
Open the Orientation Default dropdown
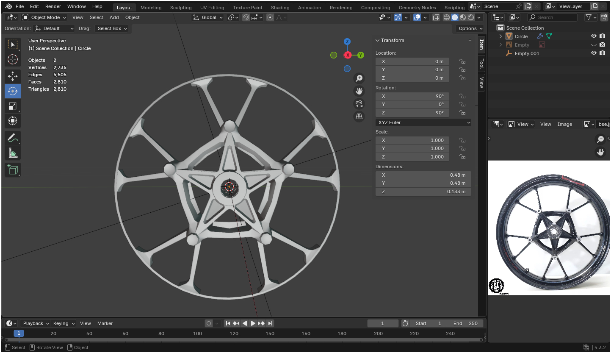point(54,28)
